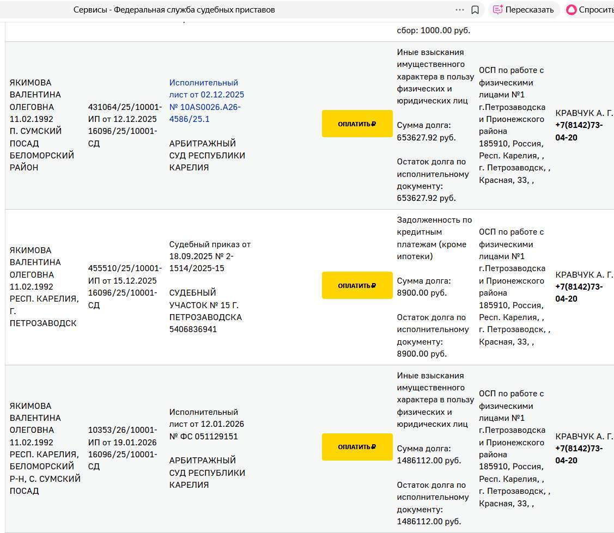The image size is (614, 533).
Task: Click the phone number in the 455510/25 row
Action: (579, 292)
